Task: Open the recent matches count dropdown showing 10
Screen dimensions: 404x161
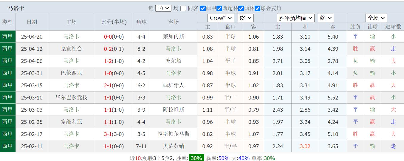Action: pyautogui.click(x=163, y=8)
